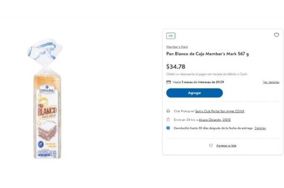This screenshot has width=284, height=188.
Task: Click the small heart beside Agregar a lista
Action: [x=211, y=145]
